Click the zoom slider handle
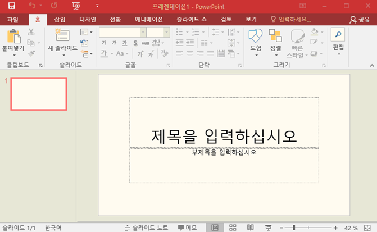The width and height of the screenshot is (377, 232). click(294, 228)
